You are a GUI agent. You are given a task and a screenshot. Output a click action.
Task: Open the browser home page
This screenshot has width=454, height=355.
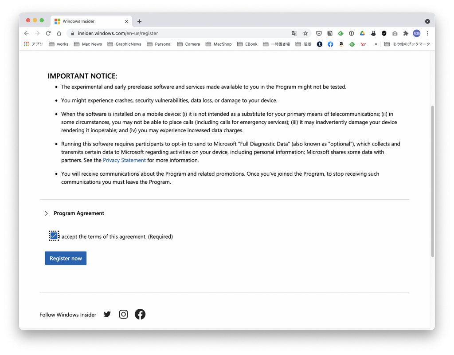[x=59, y=33]
